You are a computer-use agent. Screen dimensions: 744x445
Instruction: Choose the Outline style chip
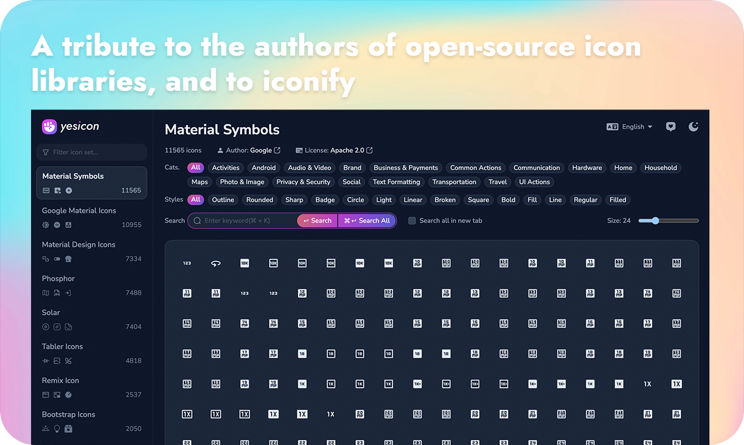pos(223,200)
